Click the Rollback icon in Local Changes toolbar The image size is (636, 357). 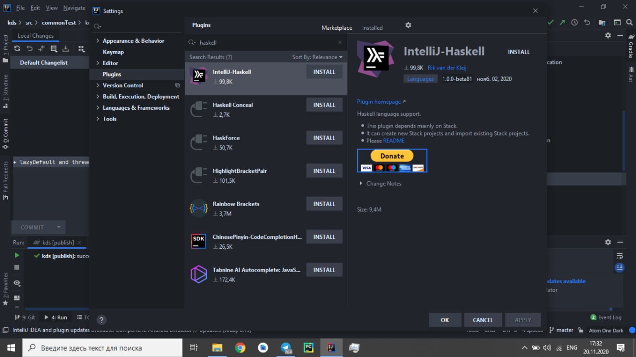click(x=29, y=49)
